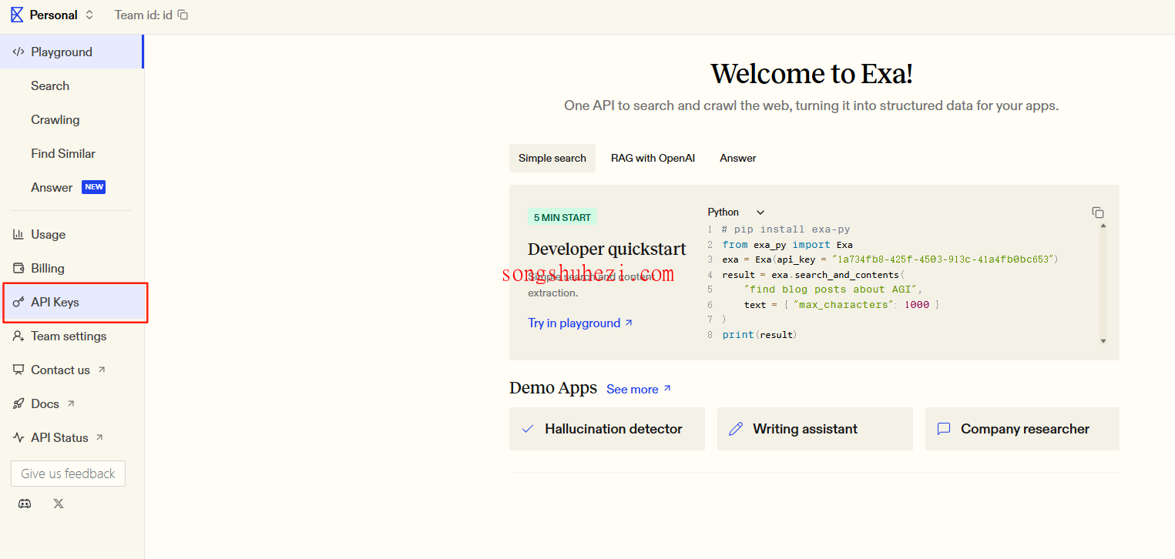Switch to the Simple search tab

(552, 158)
